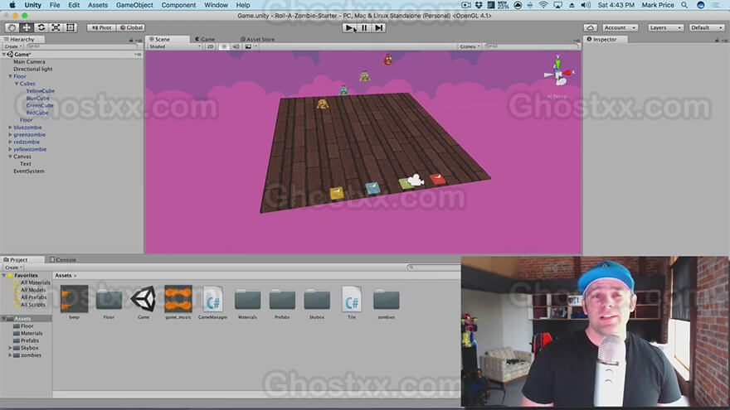Collapse the Floor object in Hierarchy

tap(10, 76)
